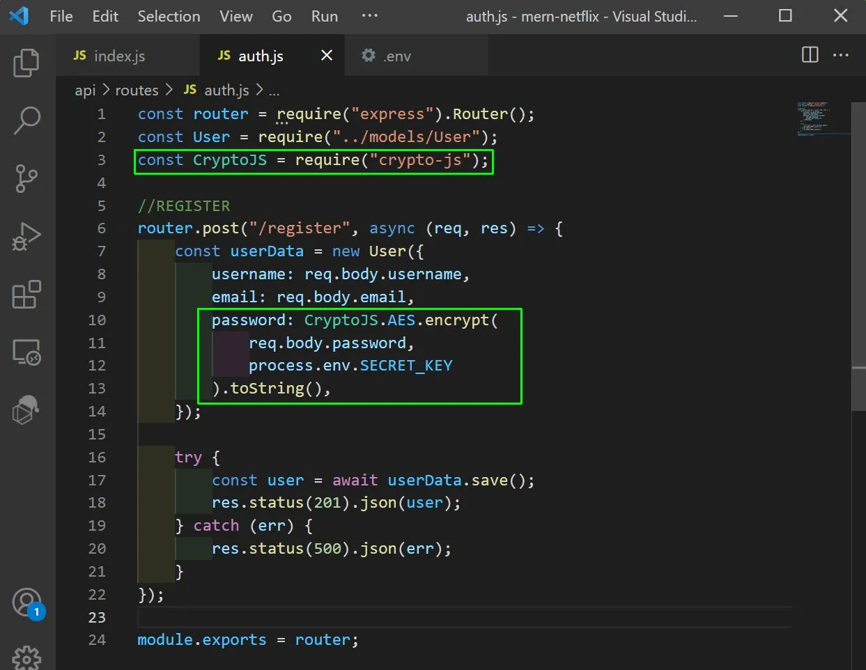The height and width of the screenshot is (670, 866).
Task: Click the routes breadcrumb folder
Action: coord(137,91)
